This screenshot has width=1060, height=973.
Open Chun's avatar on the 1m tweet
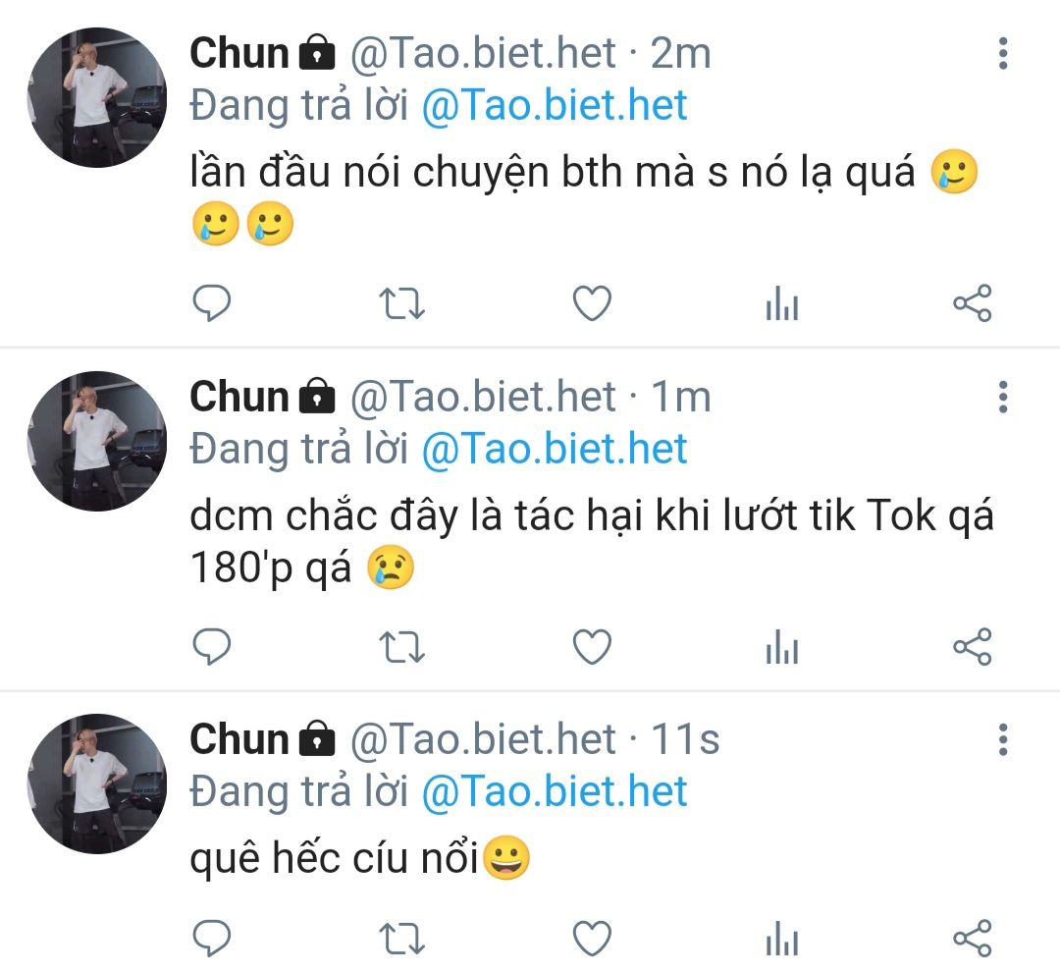click(x=96, y=441)
